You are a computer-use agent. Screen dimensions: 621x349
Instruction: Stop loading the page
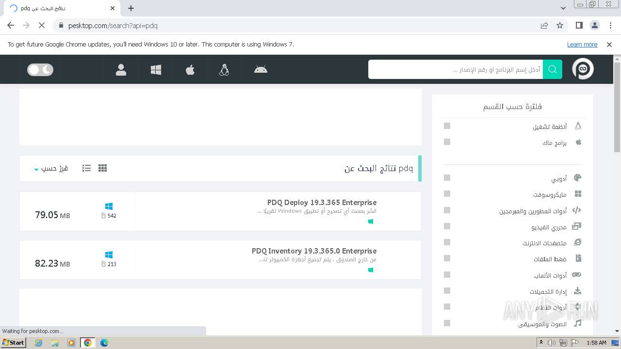point(41,25)
